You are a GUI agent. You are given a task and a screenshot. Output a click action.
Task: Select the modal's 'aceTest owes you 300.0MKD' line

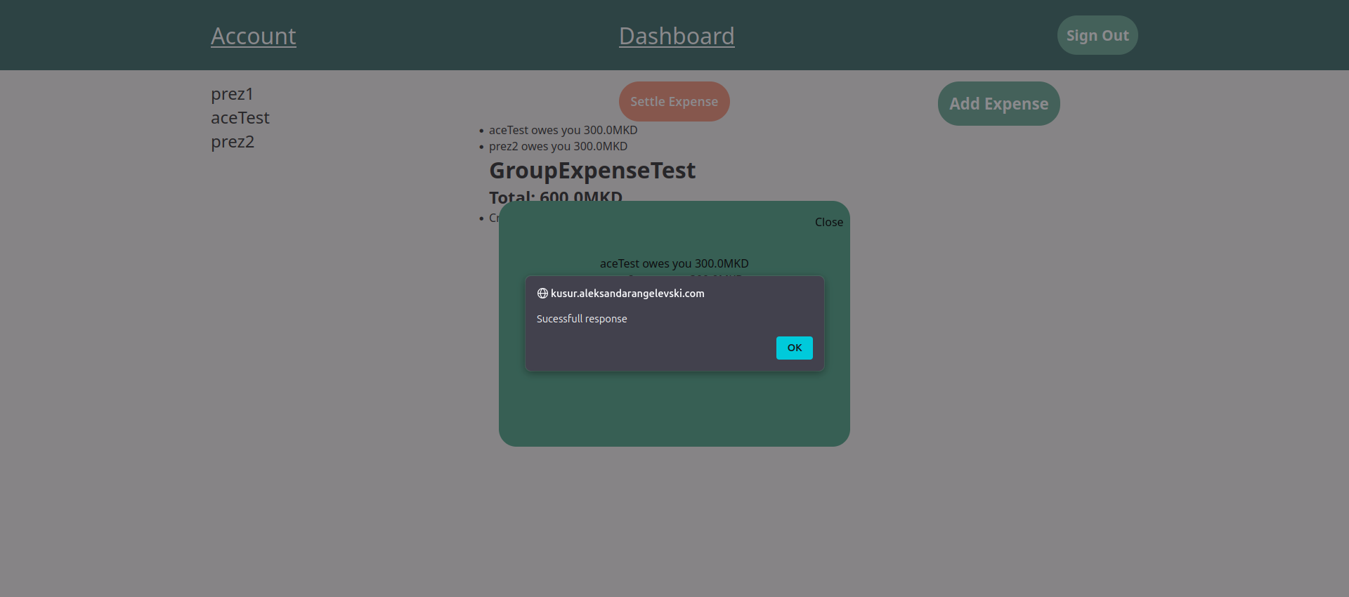point(674,263)
